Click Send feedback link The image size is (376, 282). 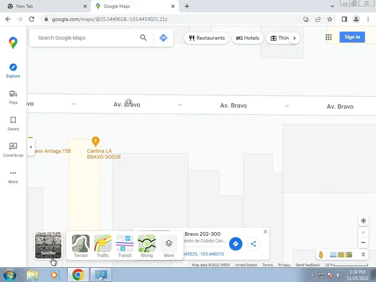[308, 265]
